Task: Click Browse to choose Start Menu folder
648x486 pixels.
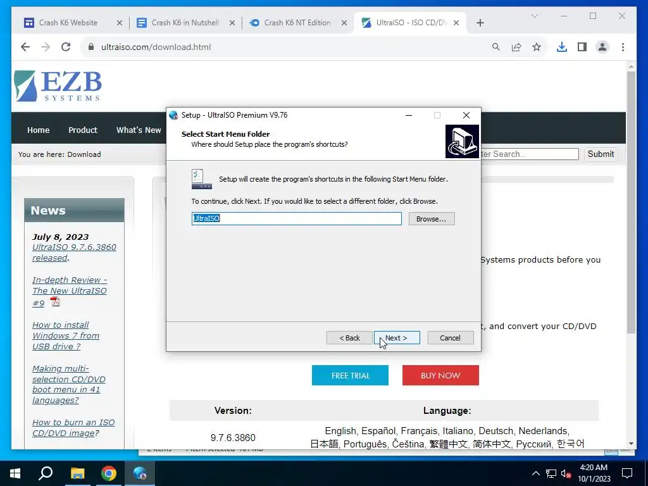Action: (432, 218)
